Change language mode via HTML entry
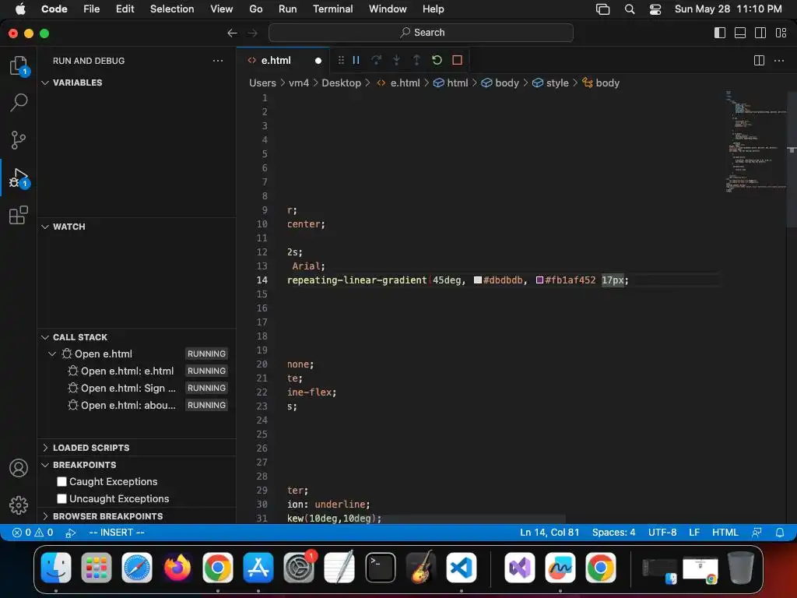 click(725, 533)
